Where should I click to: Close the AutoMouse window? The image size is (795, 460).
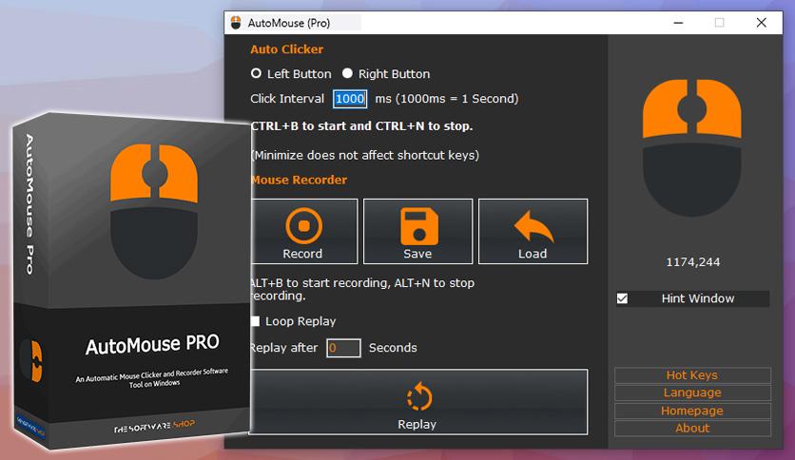[x=761, y=23]
